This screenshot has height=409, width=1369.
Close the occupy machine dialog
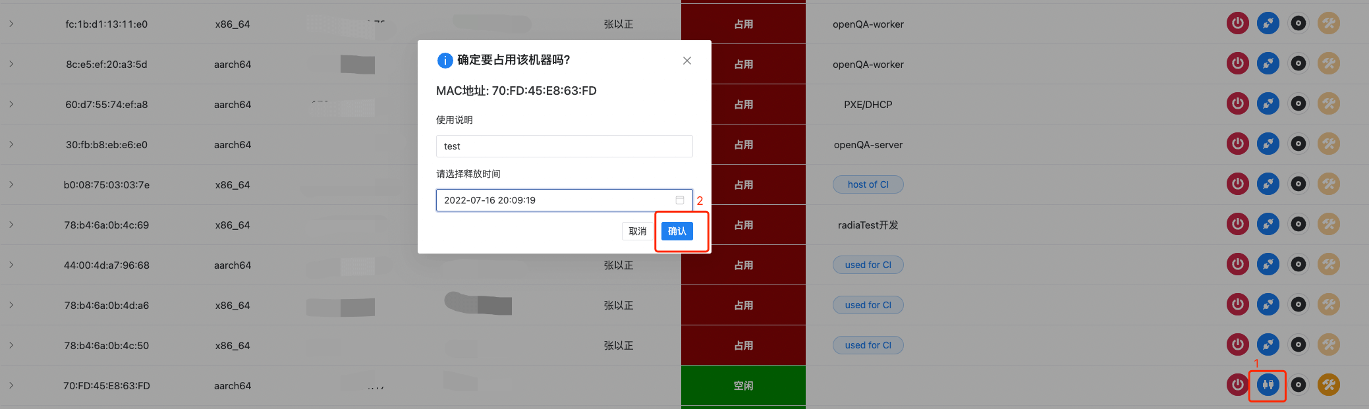point(686,61)
